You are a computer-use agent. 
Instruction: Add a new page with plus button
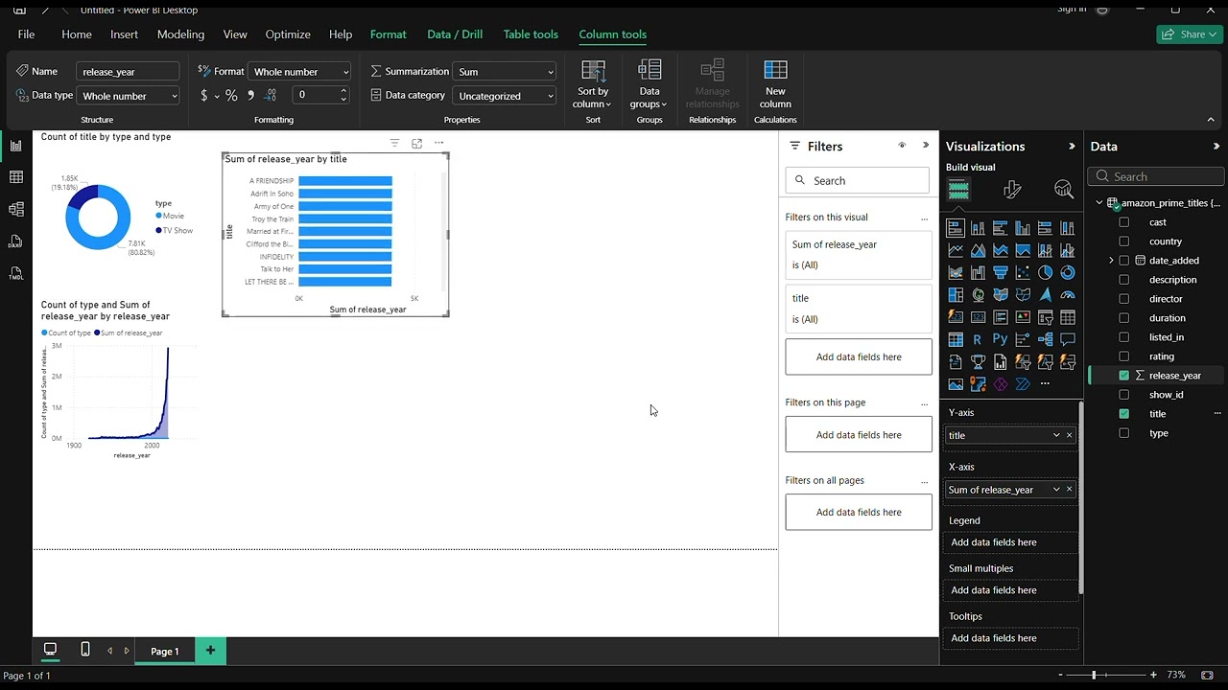click(x=210, y=651)
